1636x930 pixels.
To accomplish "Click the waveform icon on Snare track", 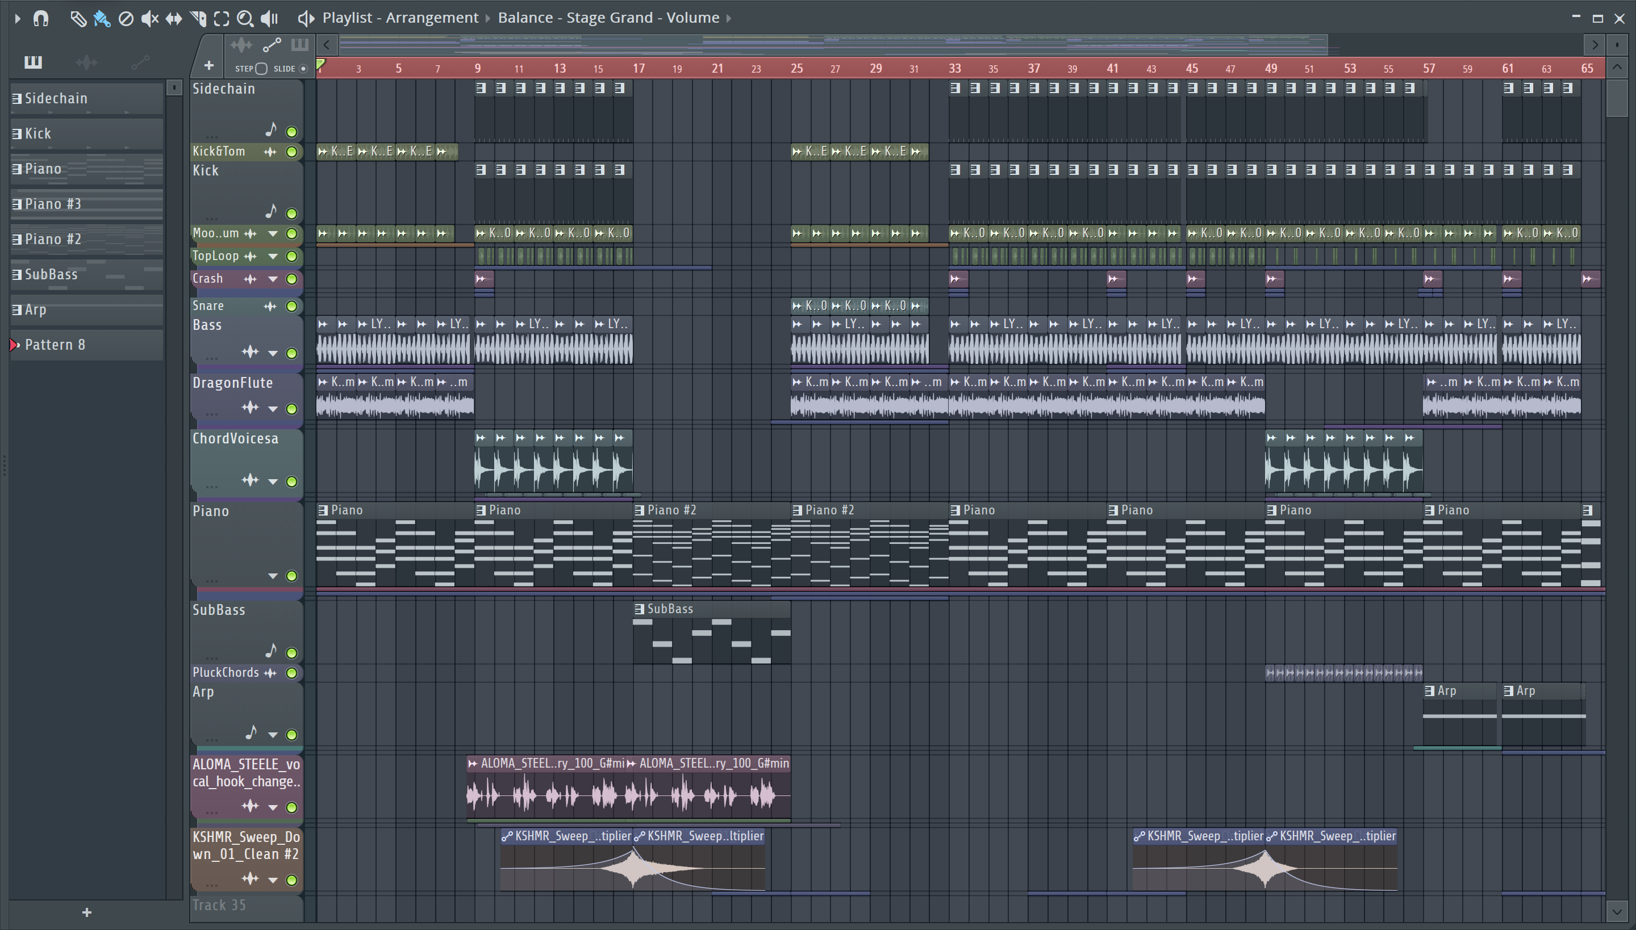I will pos(270,307).
